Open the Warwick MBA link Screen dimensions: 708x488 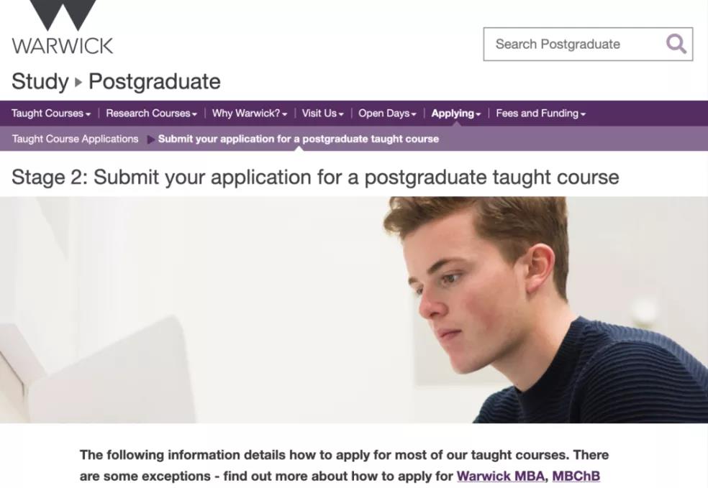tap(500, 477)
